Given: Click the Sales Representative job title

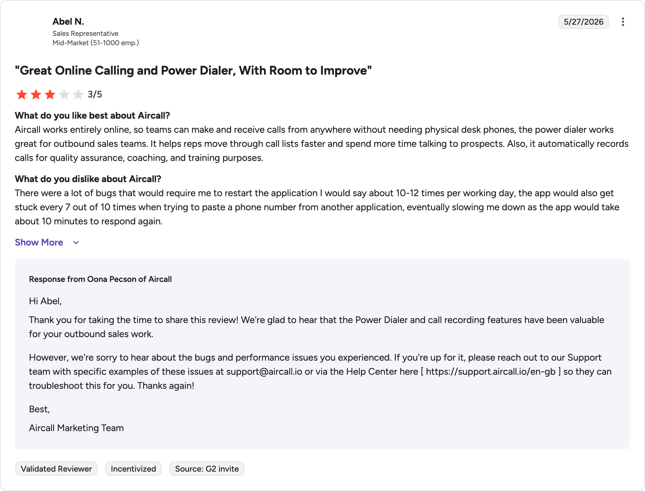Looking at the screenshot, I should point(85,33).
